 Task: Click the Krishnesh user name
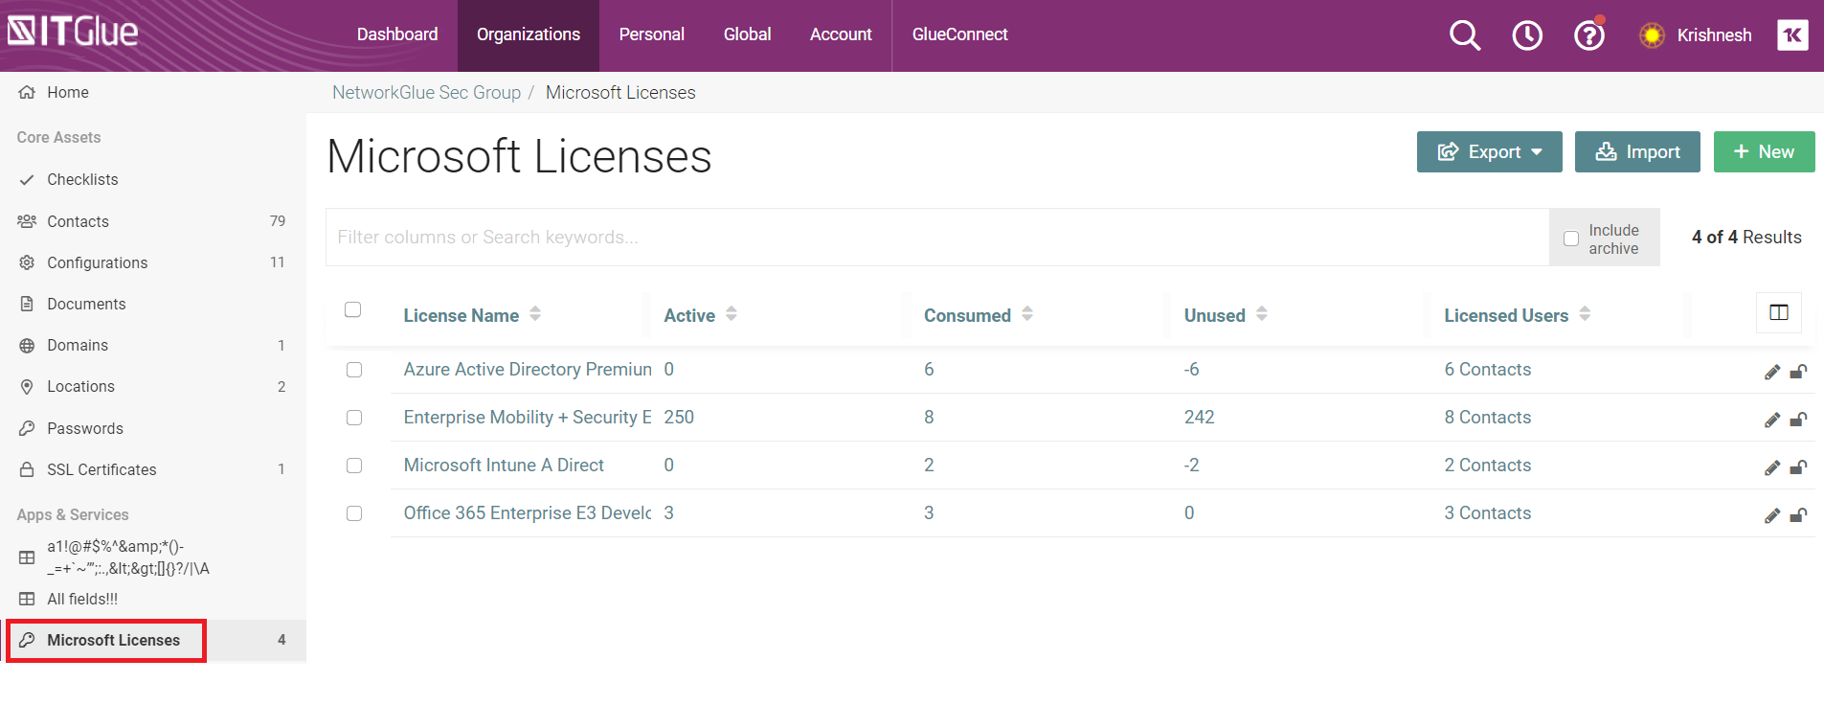[1714, 35]
